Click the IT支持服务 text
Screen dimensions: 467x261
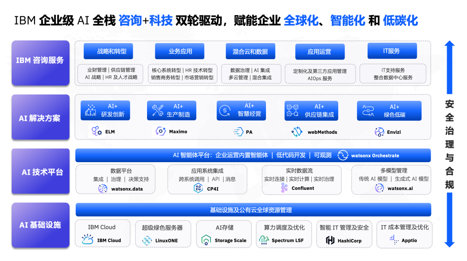(x=393, y=70)
